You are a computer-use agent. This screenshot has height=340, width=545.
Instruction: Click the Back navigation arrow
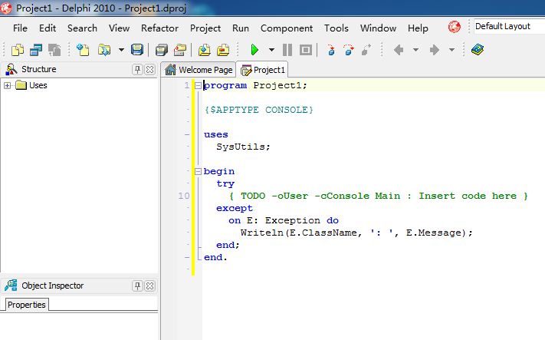[399, 50]
